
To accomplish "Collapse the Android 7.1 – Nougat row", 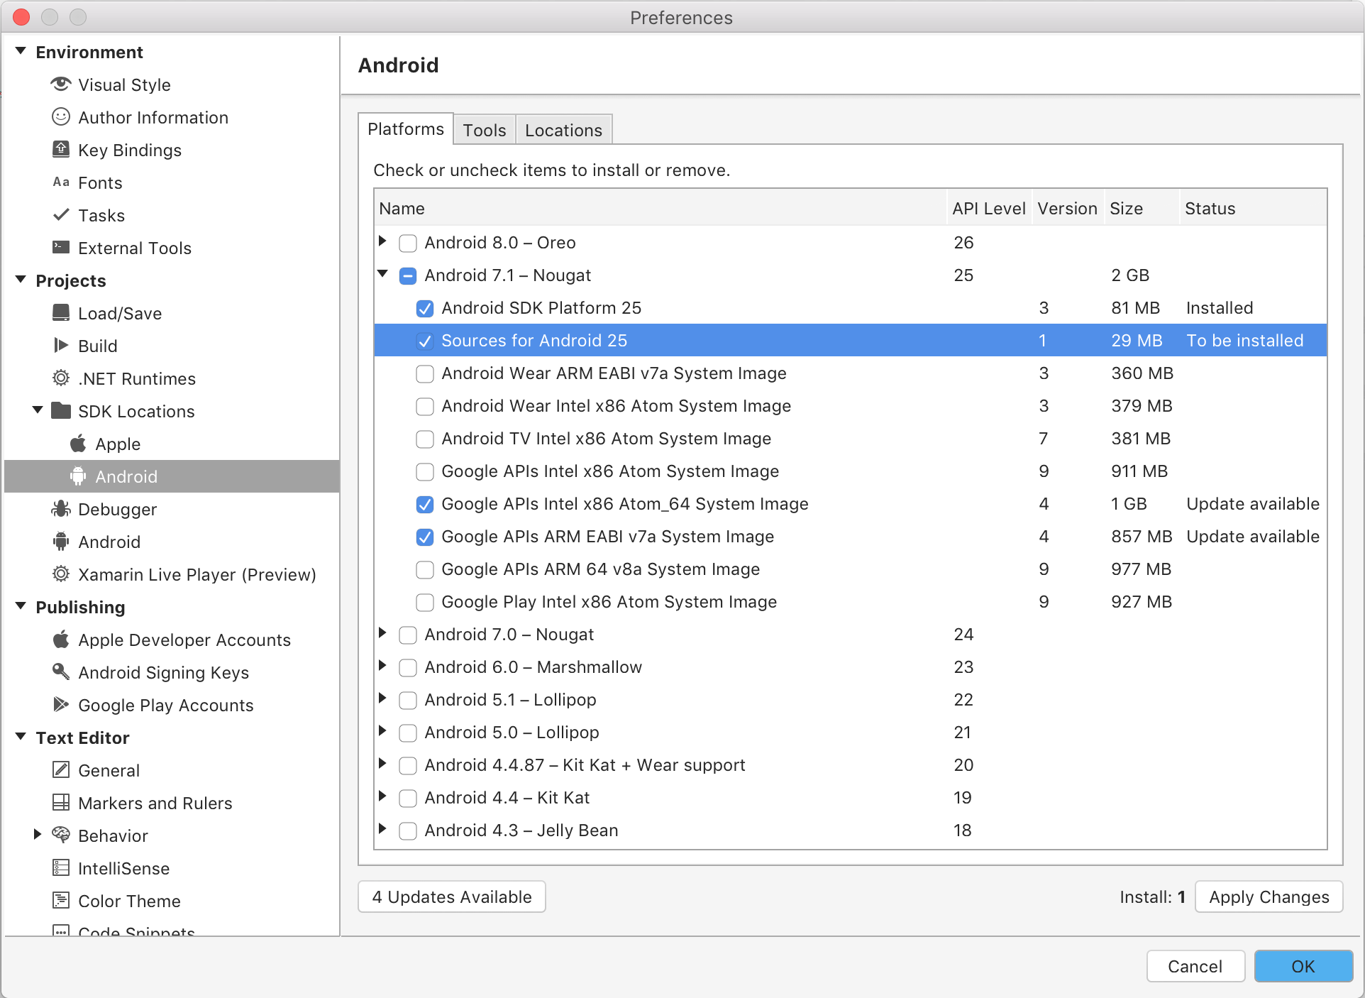I will pos(383,273).
